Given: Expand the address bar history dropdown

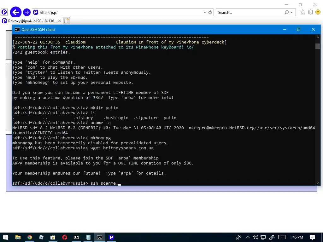Looking at the screenshot, I should (x=205, y=13).
